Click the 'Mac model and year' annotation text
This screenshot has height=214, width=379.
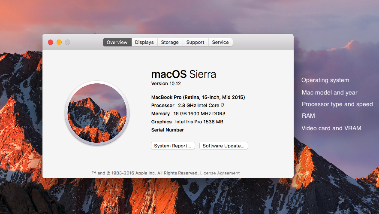pos(329,92)
